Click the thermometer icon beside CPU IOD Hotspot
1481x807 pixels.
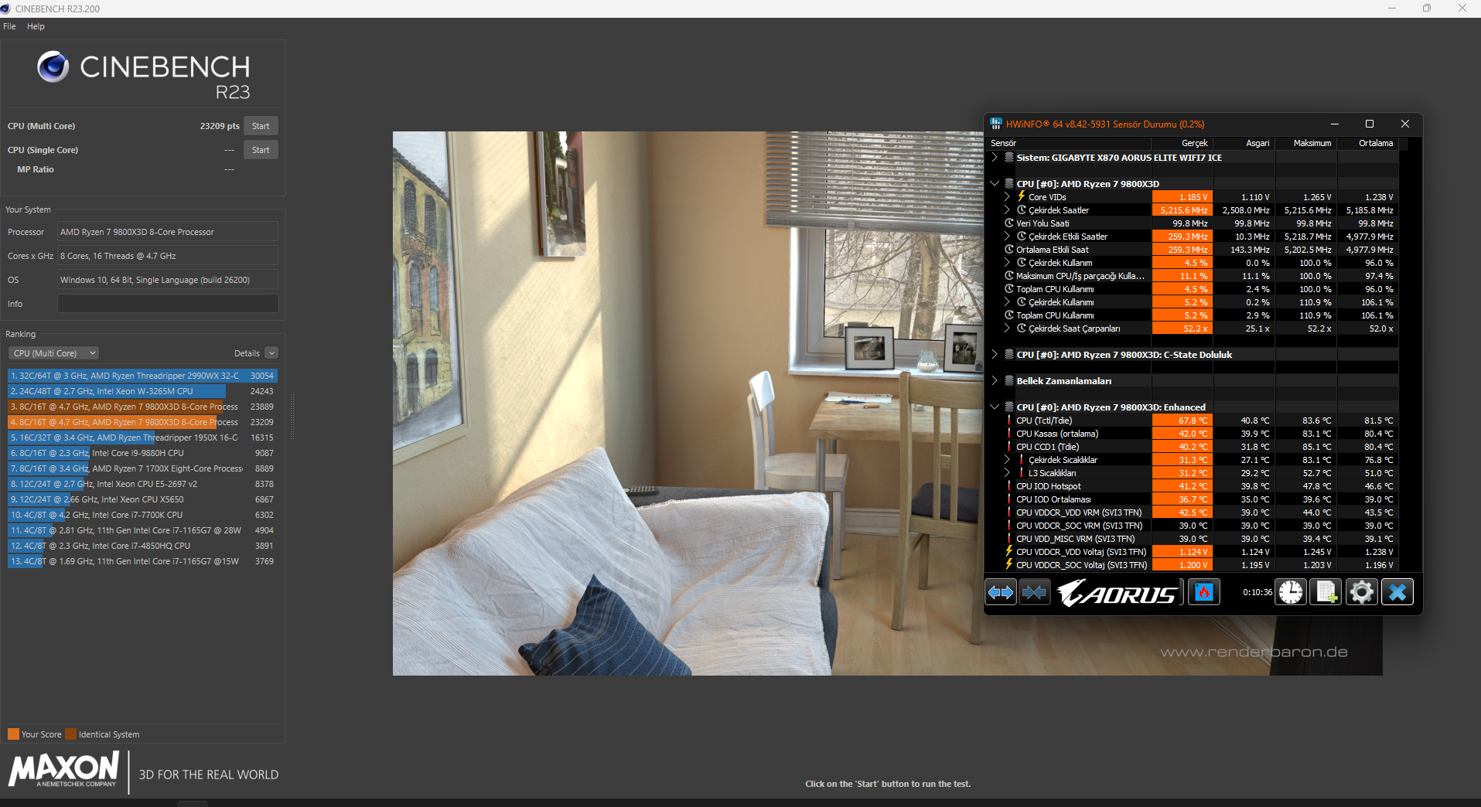1009,486
